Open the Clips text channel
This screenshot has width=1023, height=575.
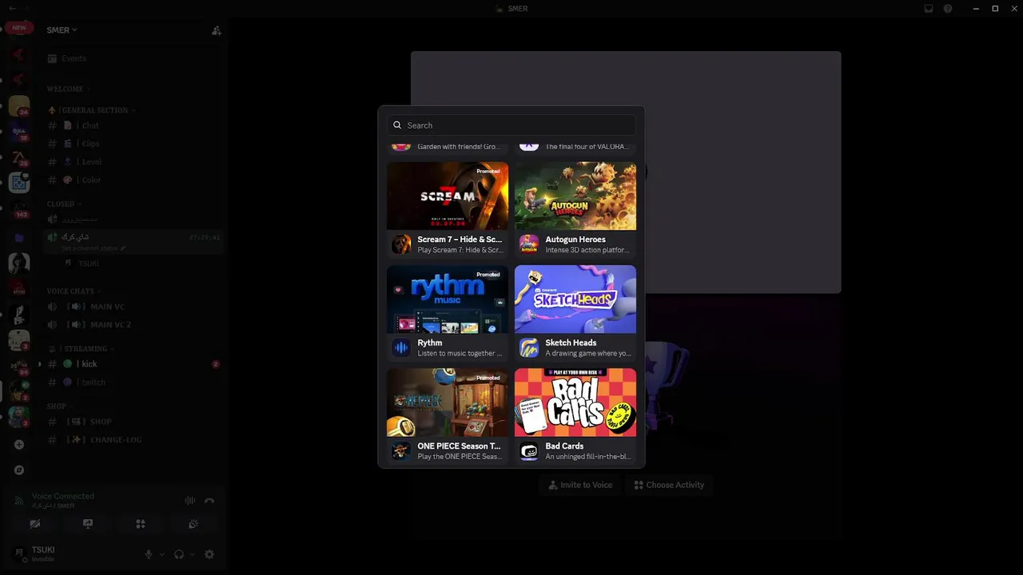(133, 144)
